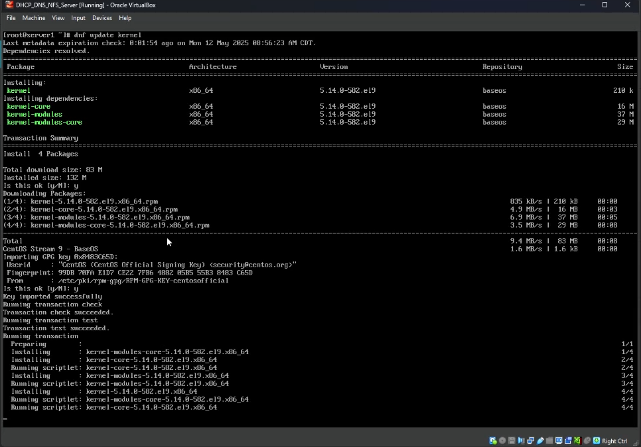Click the display monitor status icon

point(559,440)
